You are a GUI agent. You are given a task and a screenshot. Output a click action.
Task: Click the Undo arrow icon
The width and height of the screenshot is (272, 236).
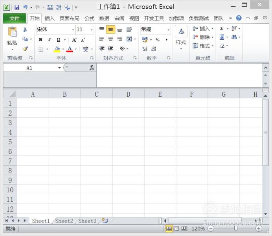pos(26,7)
